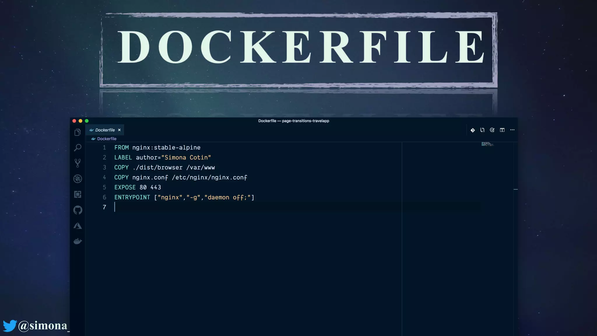
Task: Close the Dockerfile tab
Action: point(119,130)
